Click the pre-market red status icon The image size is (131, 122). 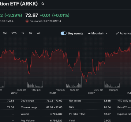(27, 21)
